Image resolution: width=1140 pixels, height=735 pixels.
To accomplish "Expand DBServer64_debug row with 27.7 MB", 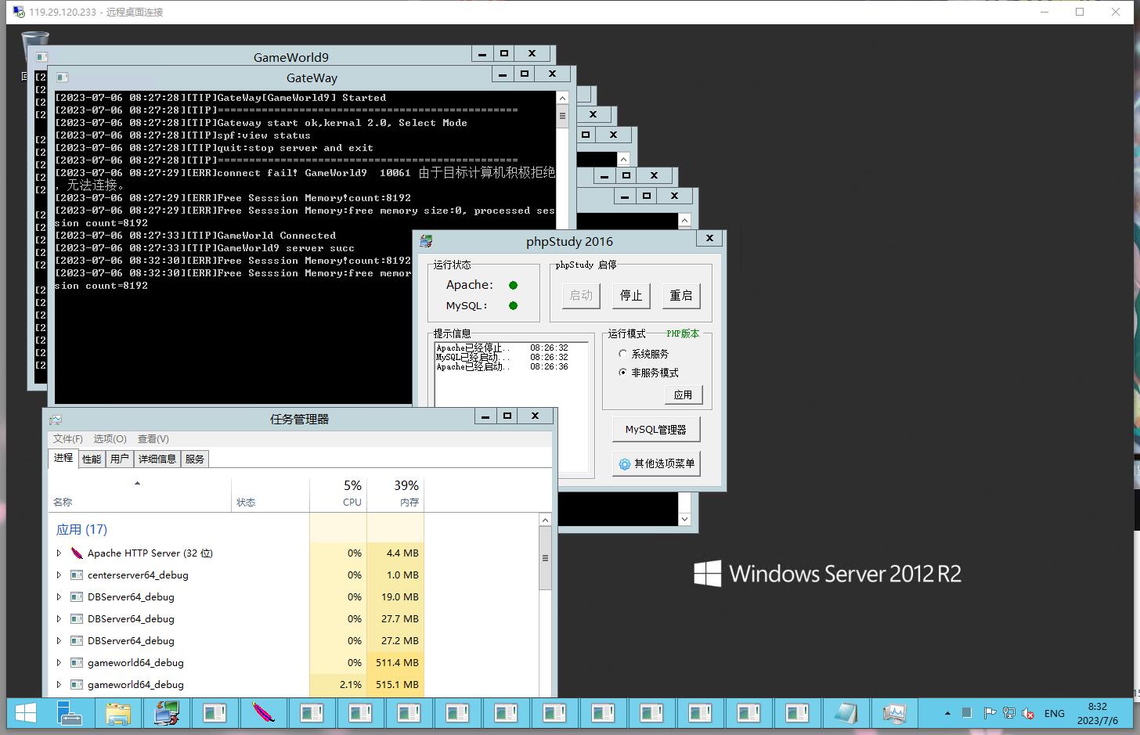I will pyautogui.click(x=59, y=618).
